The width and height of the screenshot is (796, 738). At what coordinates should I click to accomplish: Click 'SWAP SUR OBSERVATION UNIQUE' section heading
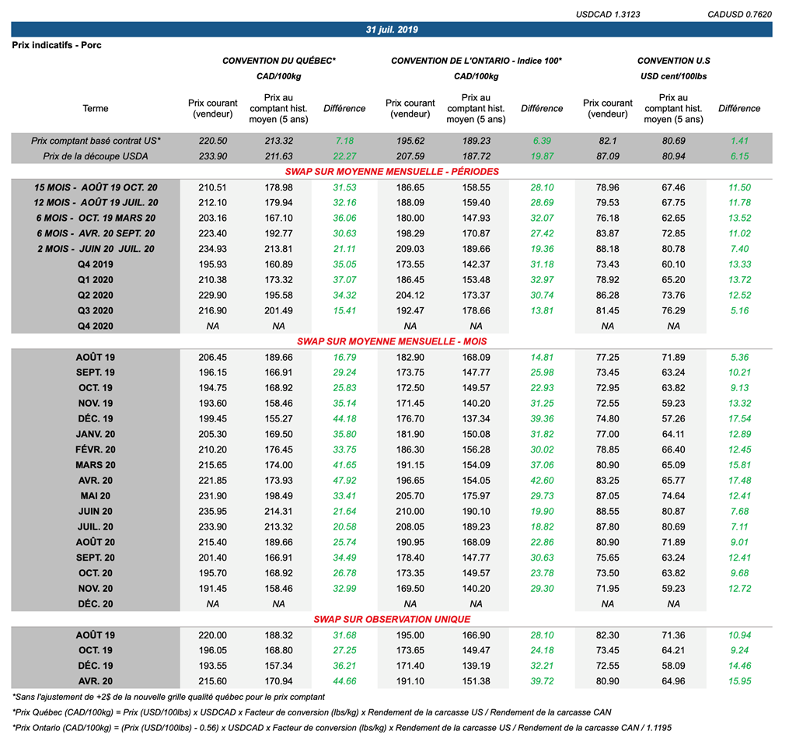coord(392,619)
